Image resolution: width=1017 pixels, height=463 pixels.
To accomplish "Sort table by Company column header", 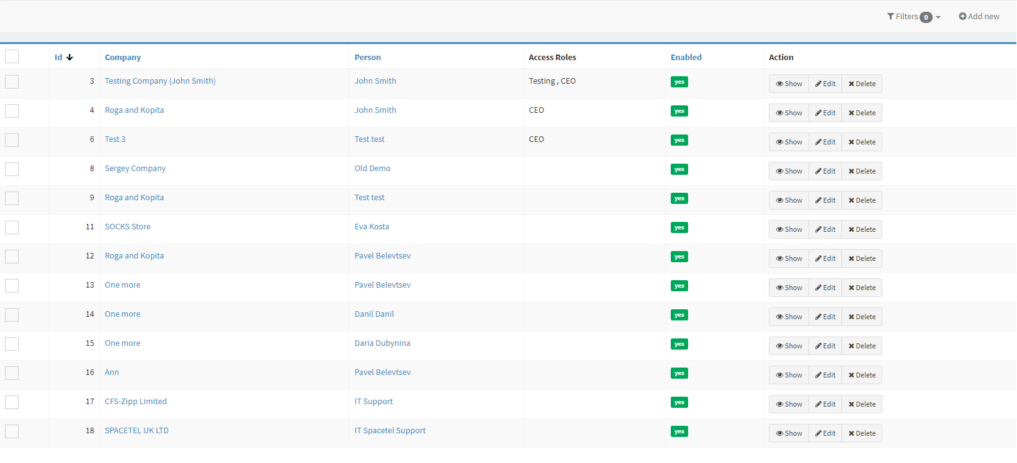I will [x=123, y=57].
